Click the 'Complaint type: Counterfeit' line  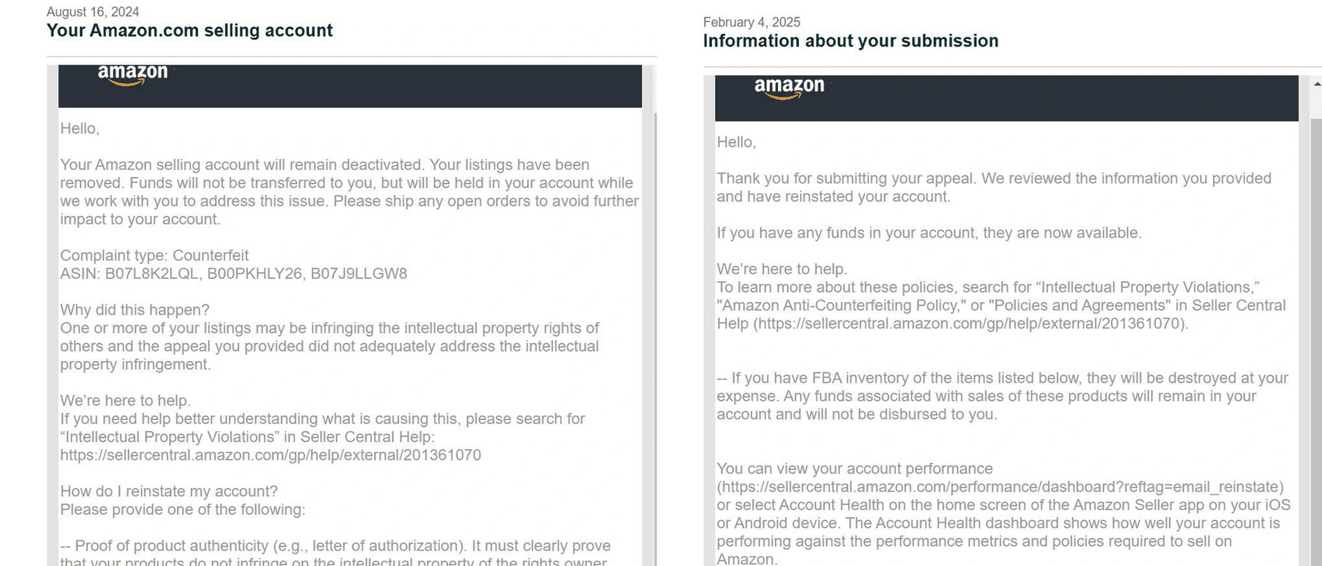coord(154,256)
